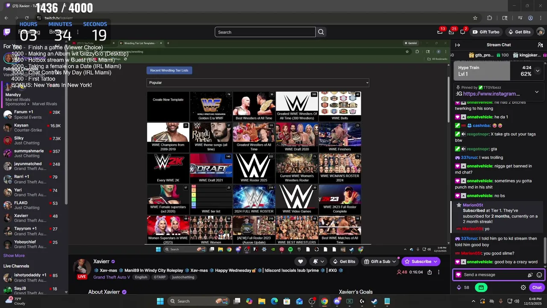Open the Following tab
The image size is (547, 308).
(29, 32)
